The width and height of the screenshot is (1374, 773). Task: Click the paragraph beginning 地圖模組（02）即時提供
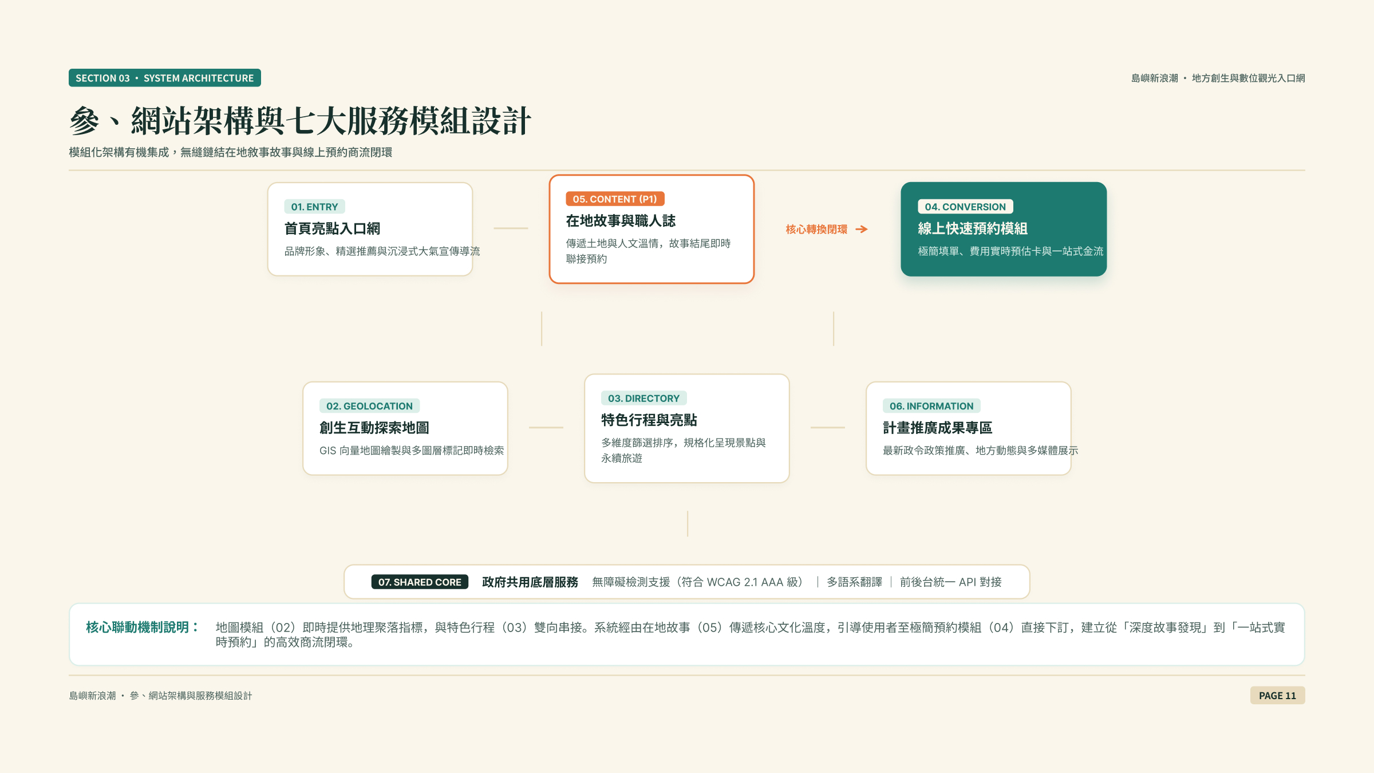click(751, 634)
